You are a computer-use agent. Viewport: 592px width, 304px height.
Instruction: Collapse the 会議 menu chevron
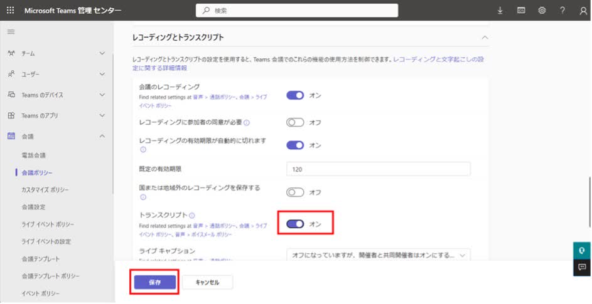point(102,136)
